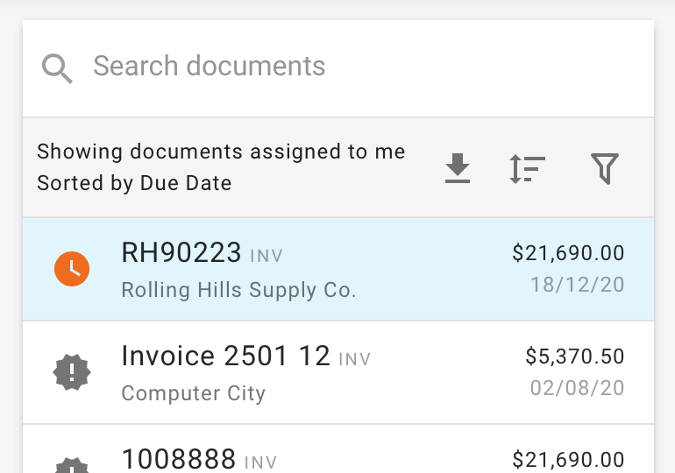The image size is (675, 473).
Task: Download the document list
Action: pyautogui.click(x=458, y=168)
